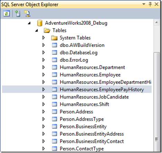The width and height of the screenshot is (162, 153).
Task: Select Person.AddressType in the tree
Action: pyautogui.click(x=82, y=119)
